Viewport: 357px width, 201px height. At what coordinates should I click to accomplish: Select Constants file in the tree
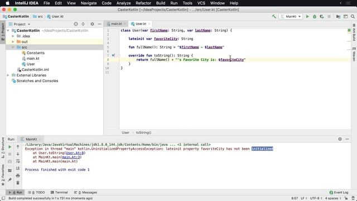[33, 53]
